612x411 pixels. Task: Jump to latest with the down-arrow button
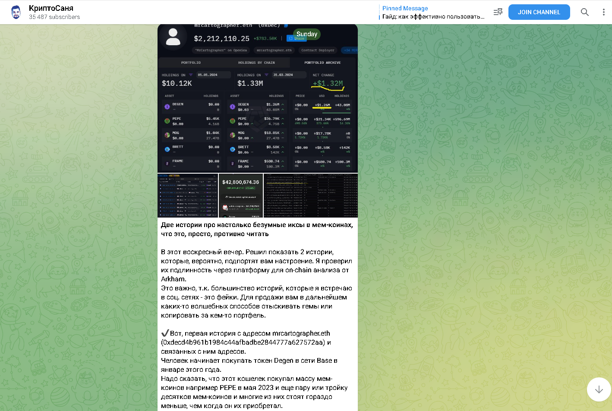pos(599,389)
